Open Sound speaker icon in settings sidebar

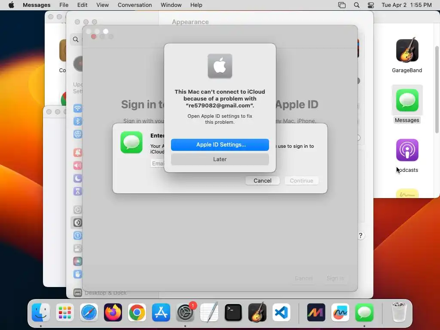[78, 165]
